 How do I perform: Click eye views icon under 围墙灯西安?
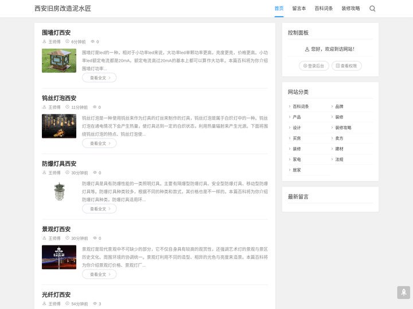[x=93, y=42]
